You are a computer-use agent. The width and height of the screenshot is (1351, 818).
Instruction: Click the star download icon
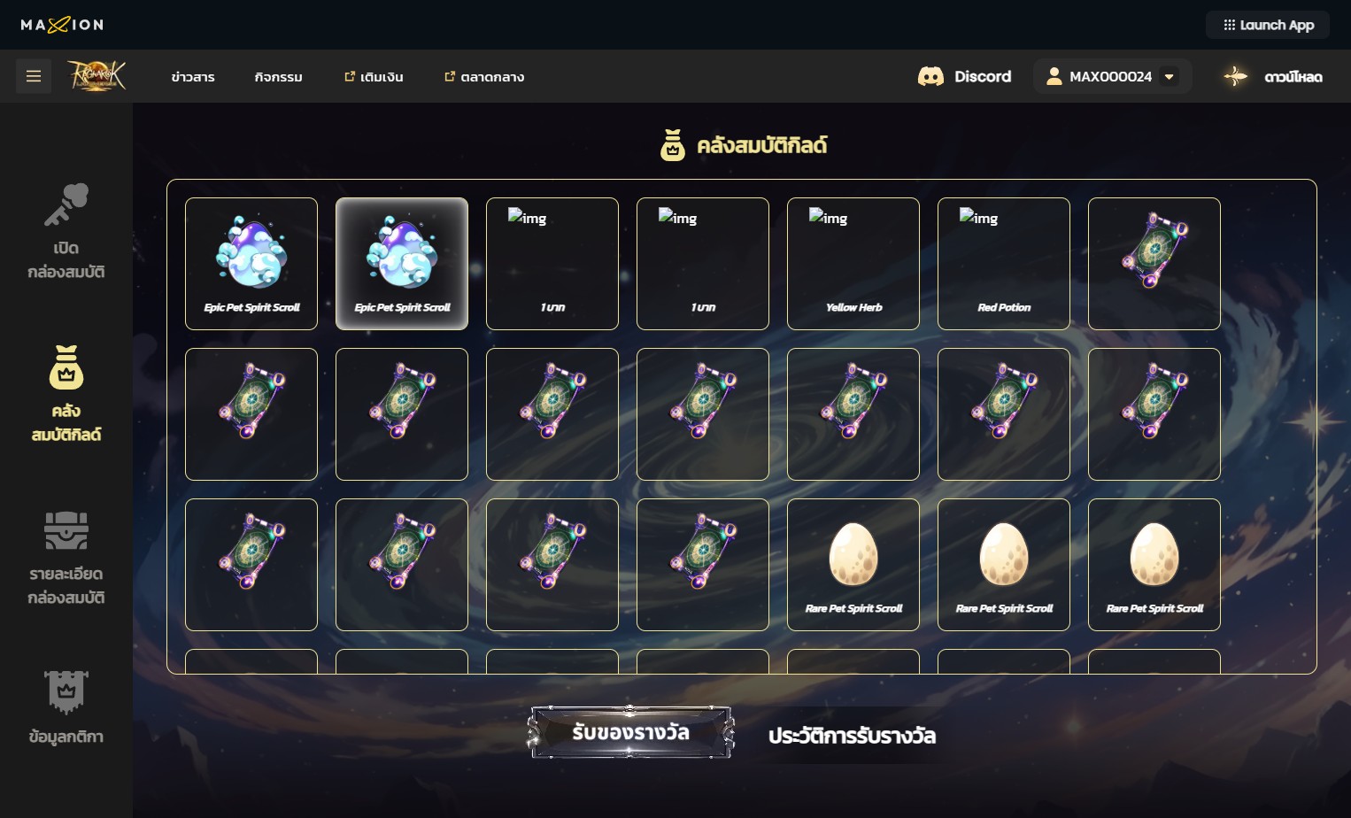point(1235,76)
